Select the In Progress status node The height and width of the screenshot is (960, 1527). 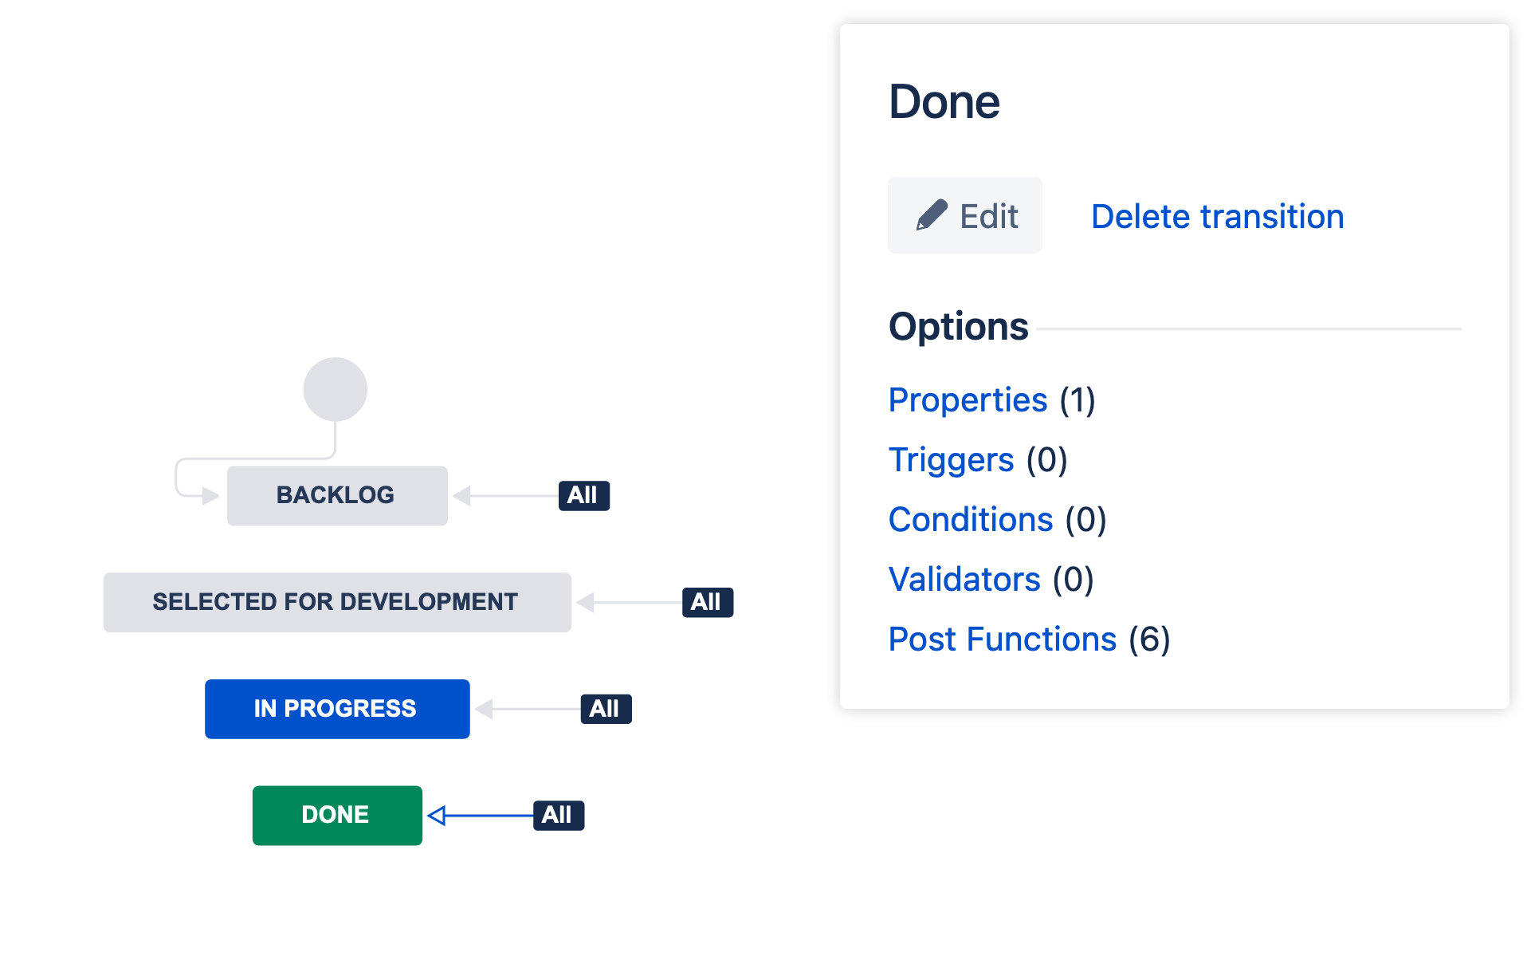(336, 709)
